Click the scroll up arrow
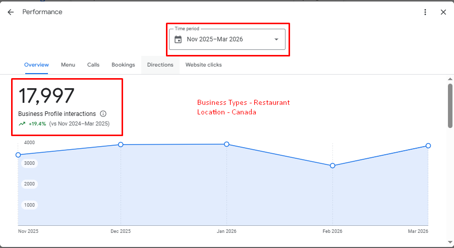 (450, 79)
